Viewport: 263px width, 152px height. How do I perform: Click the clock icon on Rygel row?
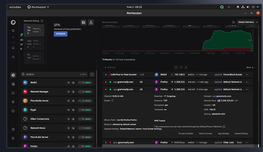coord(69,110)
